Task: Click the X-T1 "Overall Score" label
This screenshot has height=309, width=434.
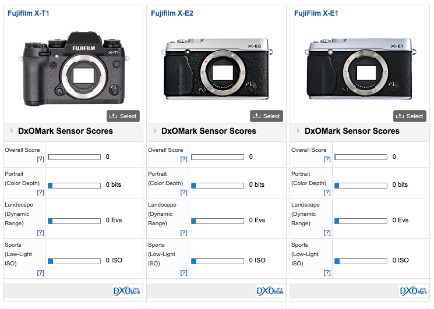Action: 22,150
